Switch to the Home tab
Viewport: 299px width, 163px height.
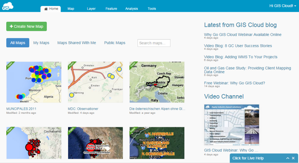51,9
